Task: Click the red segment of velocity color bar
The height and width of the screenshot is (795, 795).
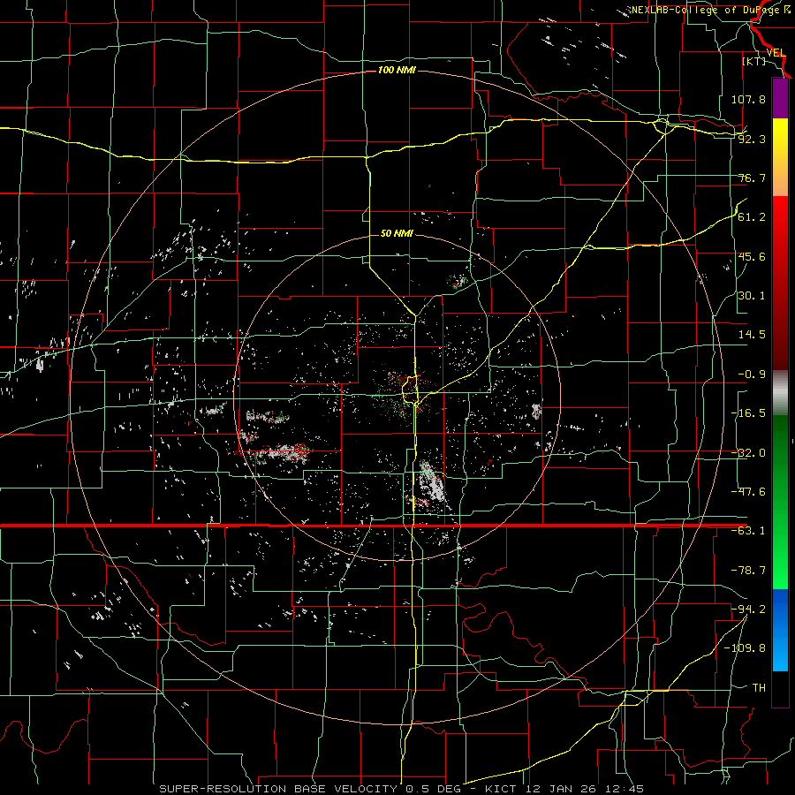Action: click(x=780, y=283)
